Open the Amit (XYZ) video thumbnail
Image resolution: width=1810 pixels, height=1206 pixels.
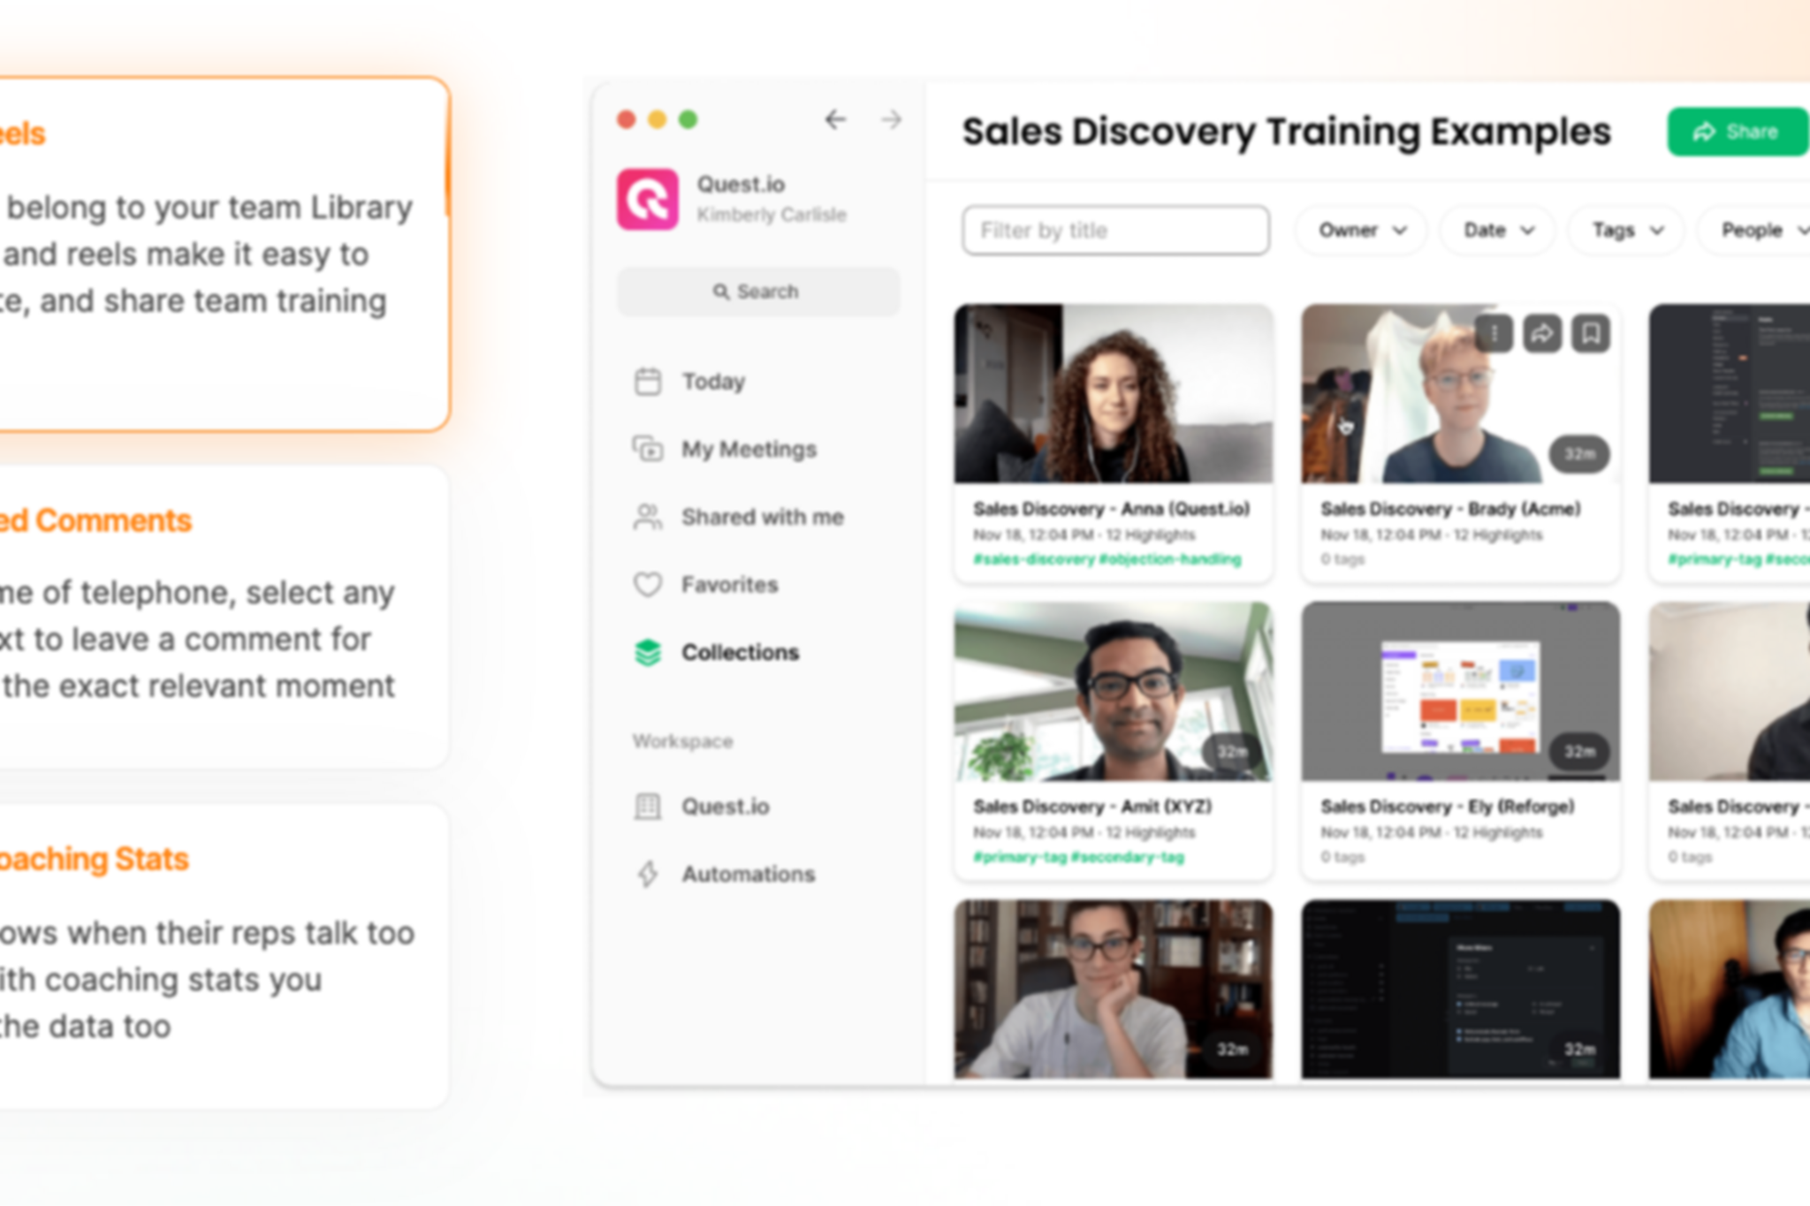1114,692
